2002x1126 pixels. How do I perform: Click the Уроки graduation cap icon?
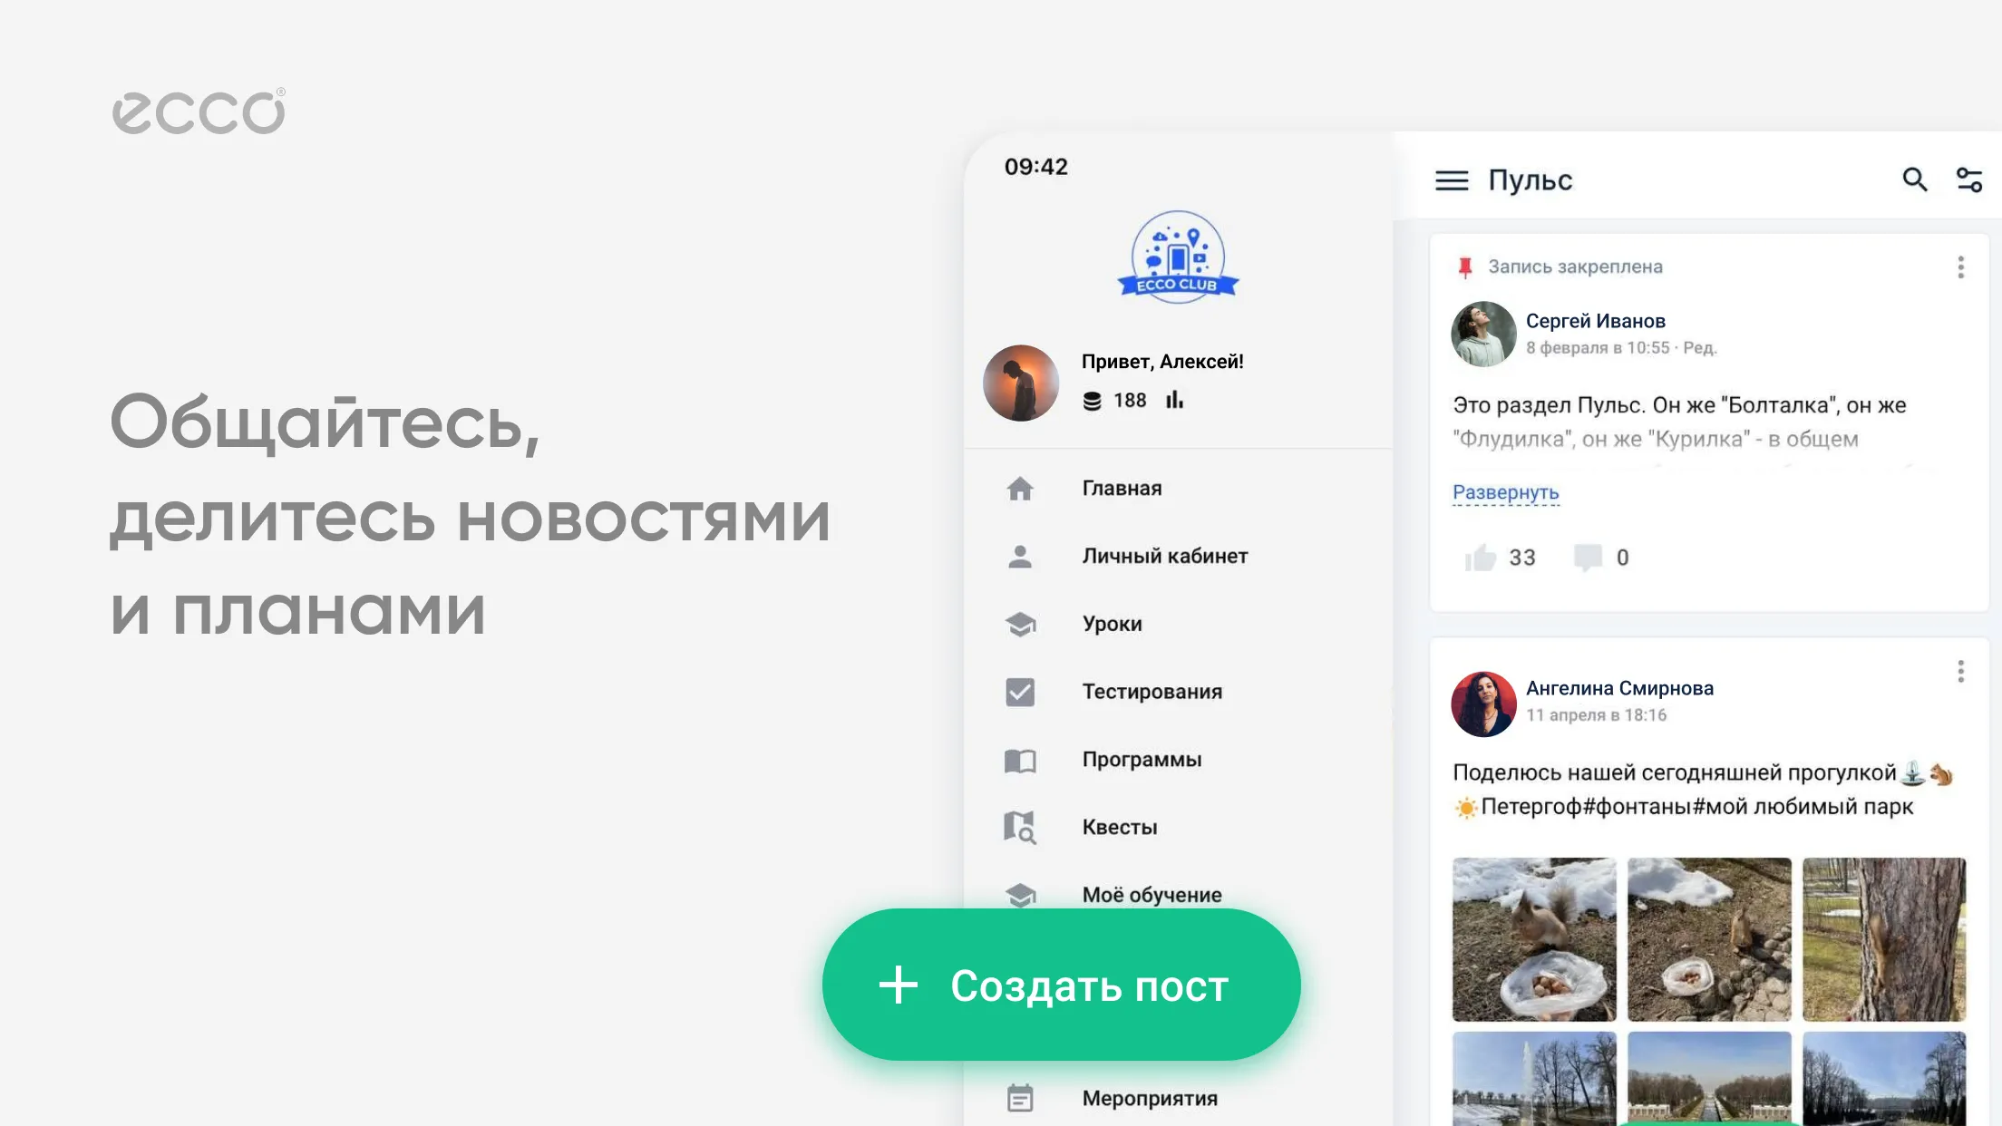(1020, 624)
